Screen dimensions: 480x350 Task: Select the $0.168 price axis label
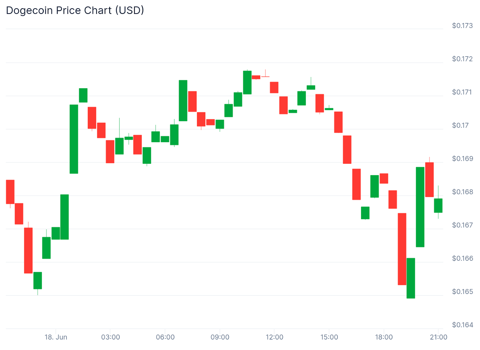point(462,192)
